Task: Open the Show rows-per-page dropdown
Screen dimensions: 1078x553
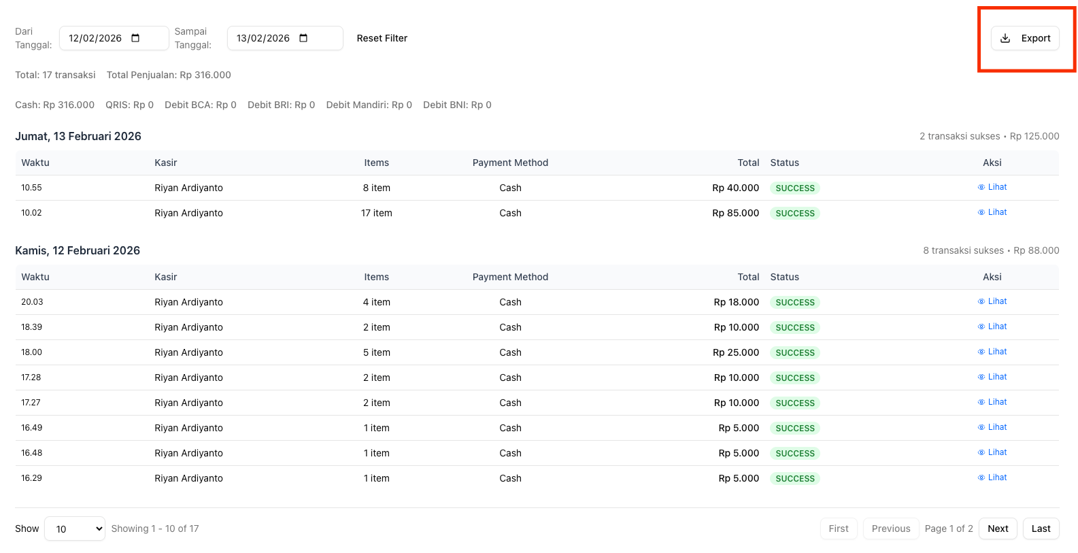Action: (x=75, y=529)
